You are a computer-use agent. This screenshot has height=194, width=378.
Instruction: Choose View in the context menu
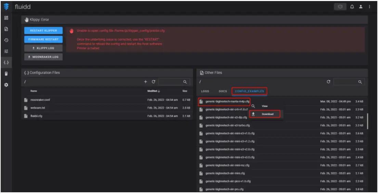pos(265,106)
